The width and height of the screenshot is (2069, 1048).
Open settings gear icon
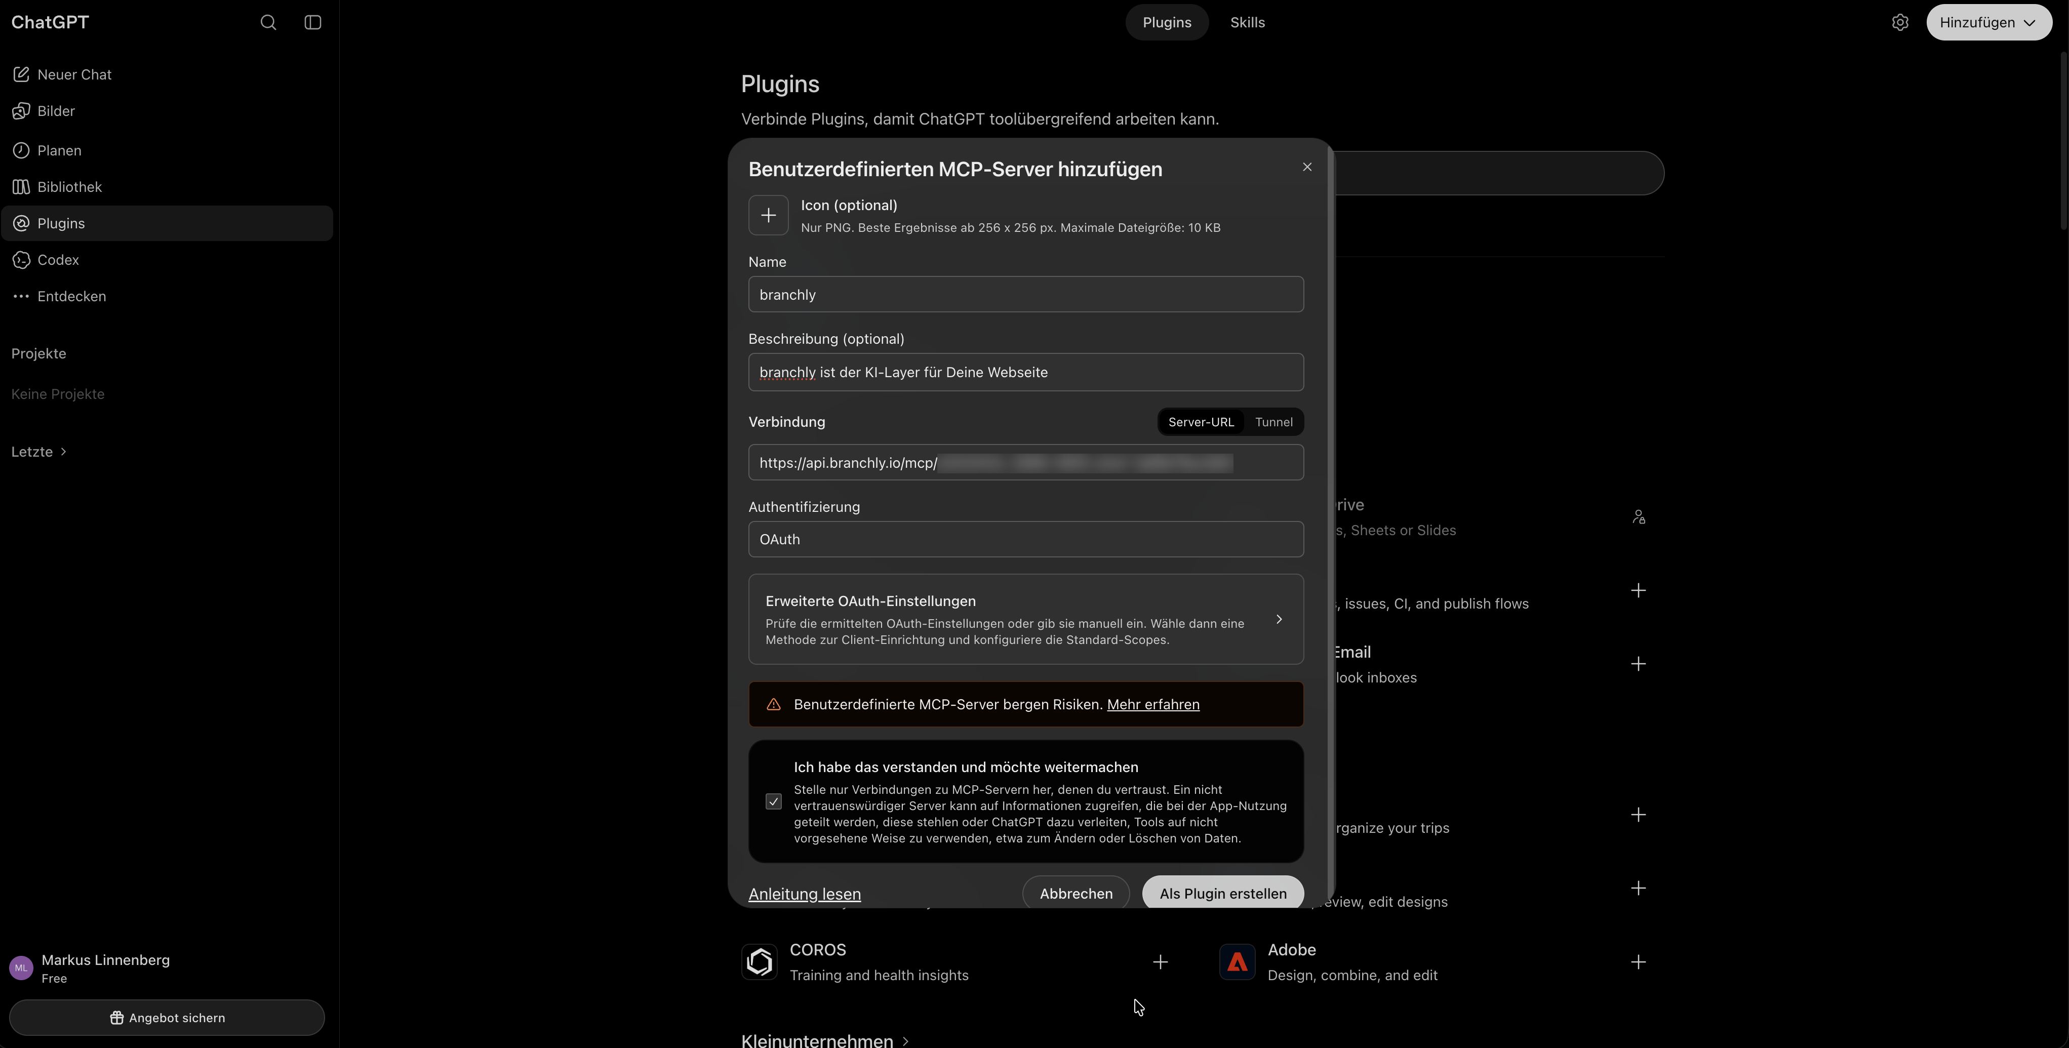[1899, 22]
